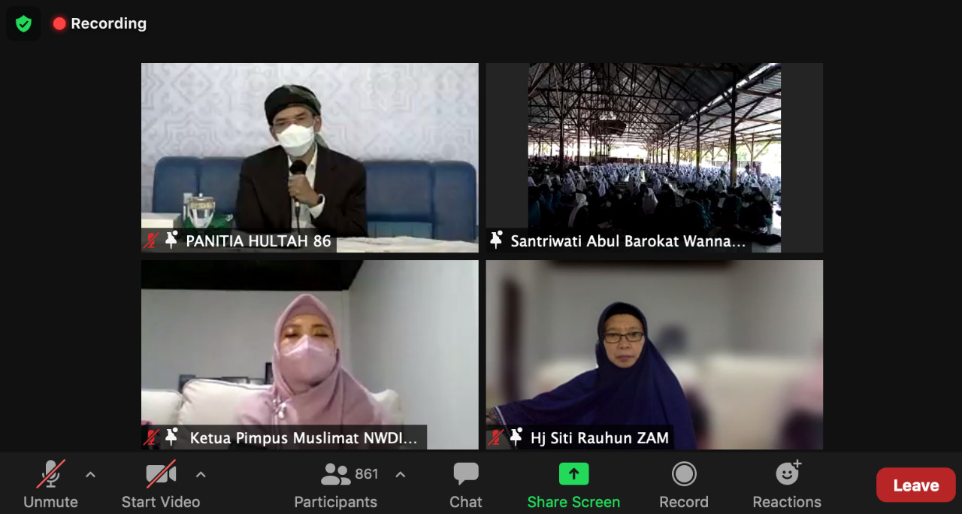Leave the meeting
962x514 pixels.
click(916, 485)
